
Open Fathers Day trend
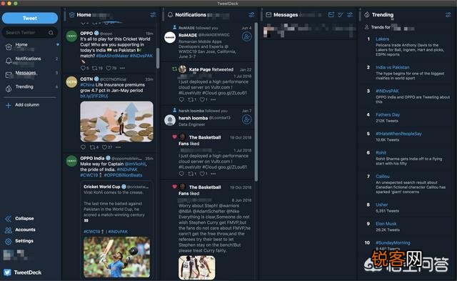coord(388,114)
